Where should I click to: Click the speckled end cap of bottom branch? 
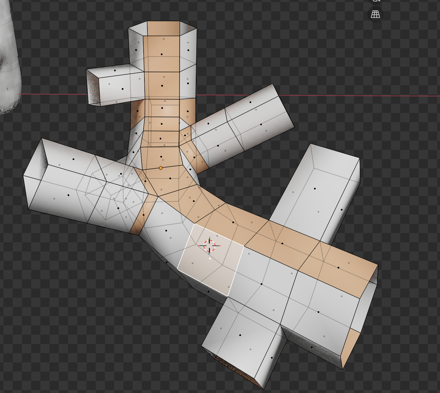tap(234, 368)
